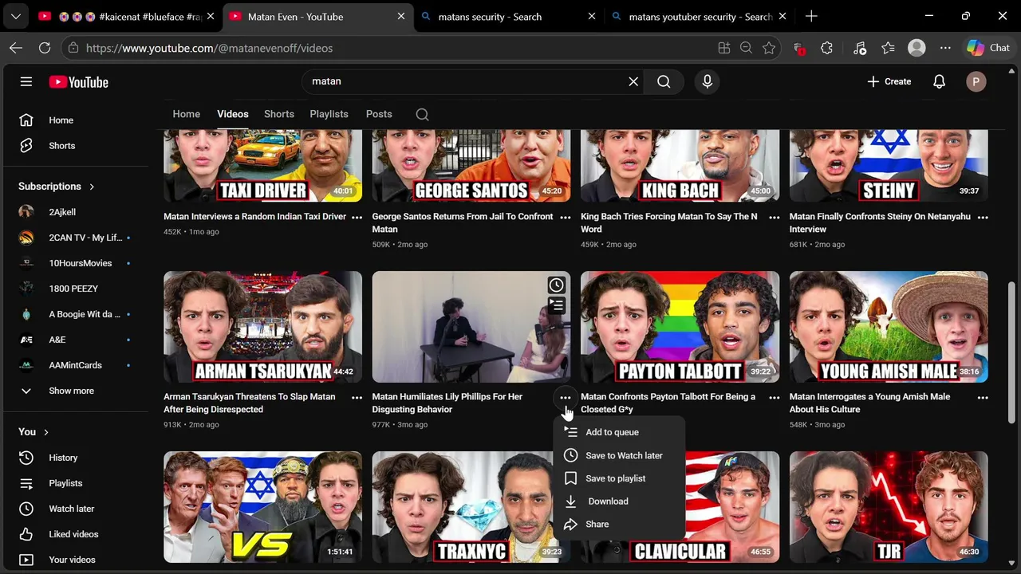The width and height of the screenshot is (1021, 574).
Task: Click the Watch later clock overlay on thumbnail
Action: coord(556,285)
